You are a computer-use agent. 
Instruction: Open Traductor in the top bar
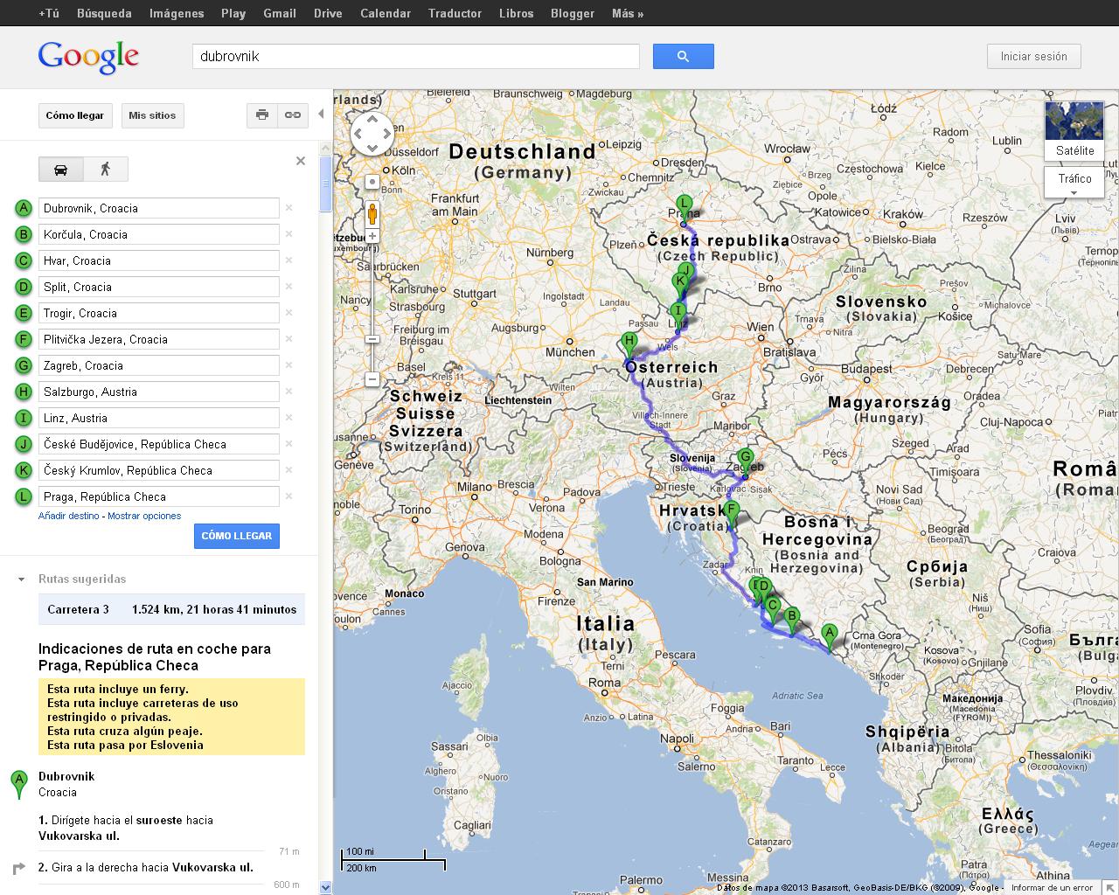[455, 13]
